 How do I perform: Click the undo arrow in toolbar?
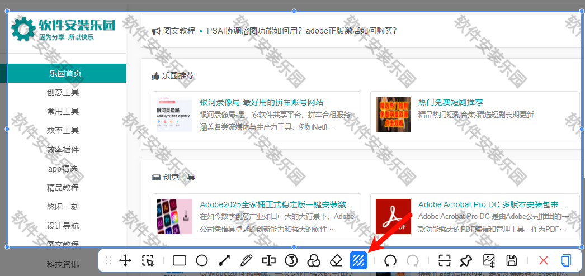pyautogui.click(x=390, y=260)
